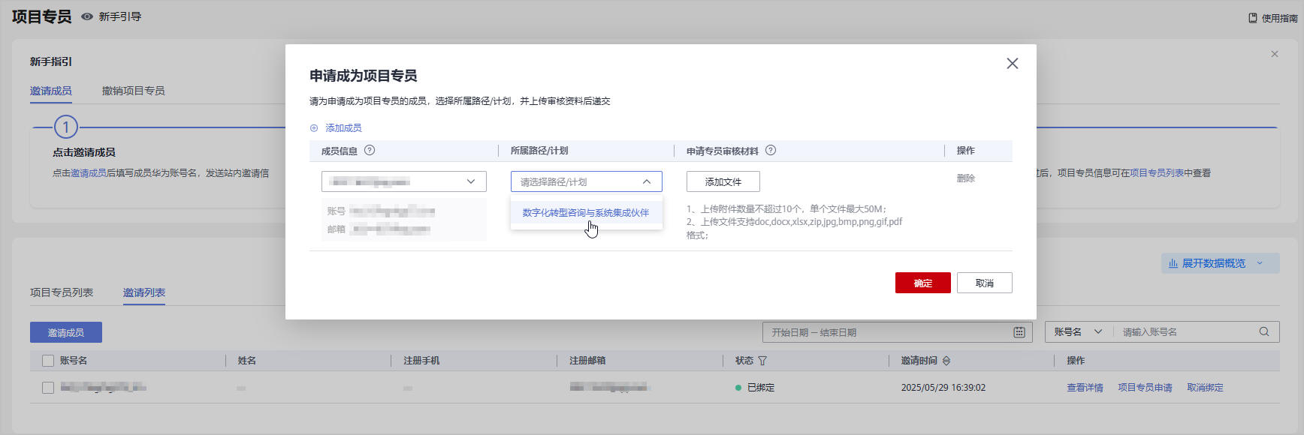Select all rows via header checkbox
Image resolution: width=1304 pixels, height=435 pixels.
[48, 361]
